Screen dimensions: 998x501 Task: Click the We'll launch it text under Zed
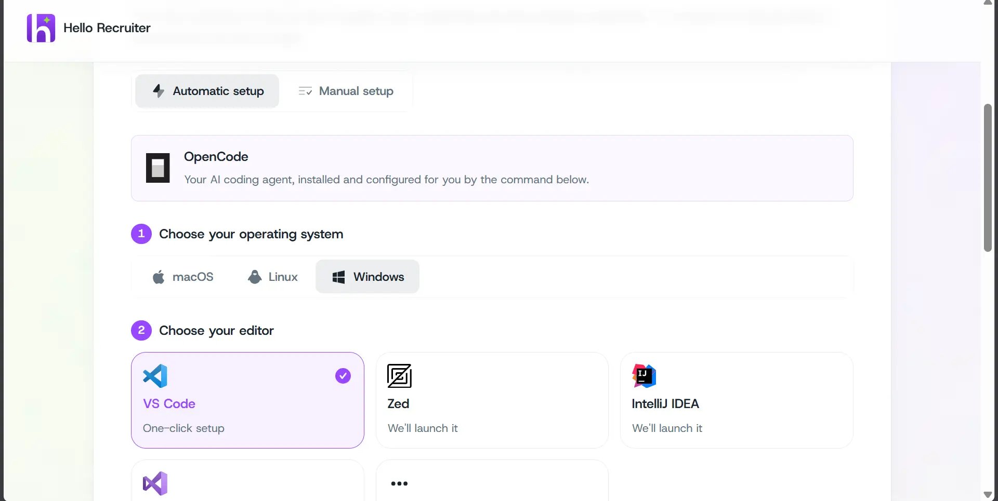pos(423,428)
